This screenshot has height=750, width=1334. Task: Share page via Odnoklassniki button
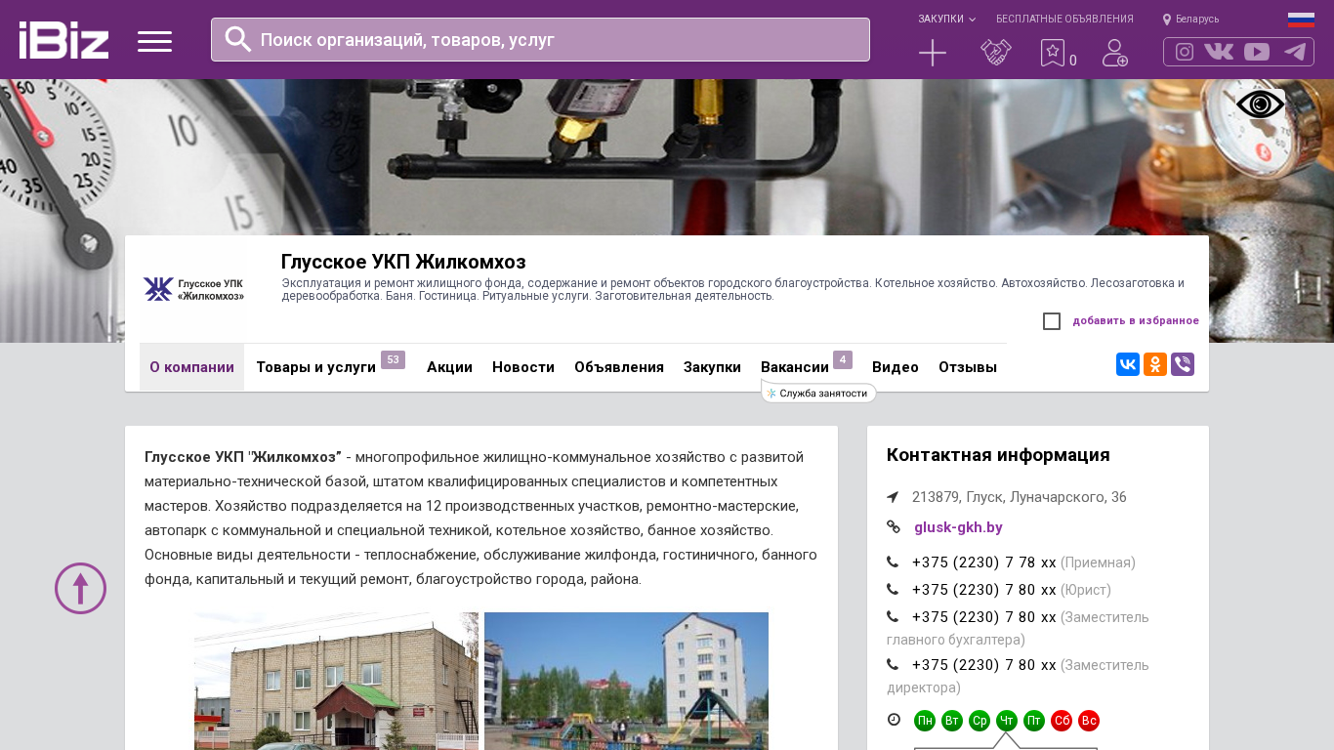click(1155, 364)
